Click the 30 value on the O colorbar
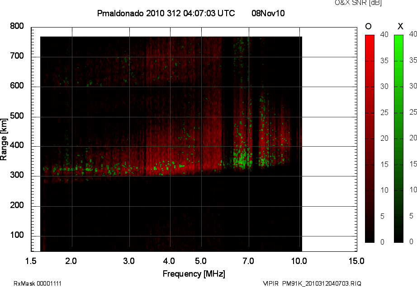Image resolution: width=417 pixels, height=287 pixels. click(x=384, y=86)
